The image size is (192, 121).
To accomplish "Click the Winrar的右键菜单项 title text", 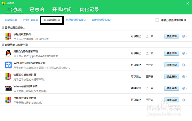I will point(26,86).
